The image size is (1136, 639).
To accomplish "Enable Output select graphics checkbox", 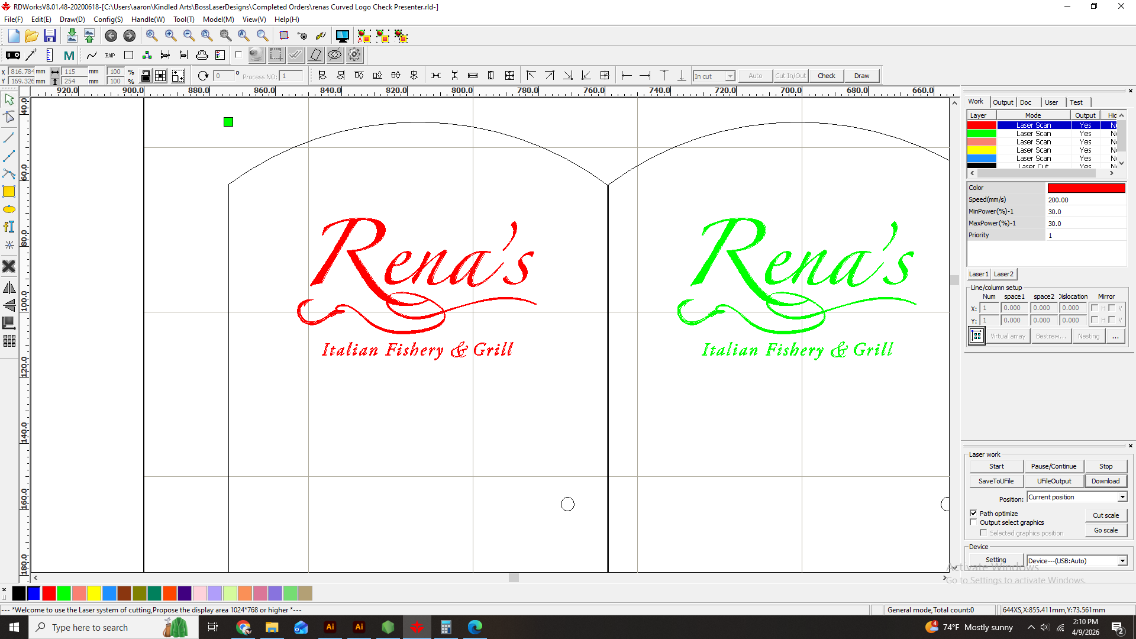I will pyautogui.click(x=973, y=522).
